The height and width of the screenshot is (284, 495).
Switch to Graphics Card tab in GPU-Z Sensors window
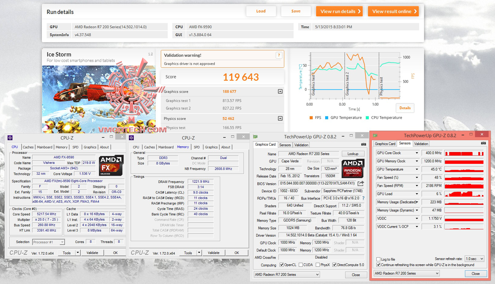coord(385,144)
